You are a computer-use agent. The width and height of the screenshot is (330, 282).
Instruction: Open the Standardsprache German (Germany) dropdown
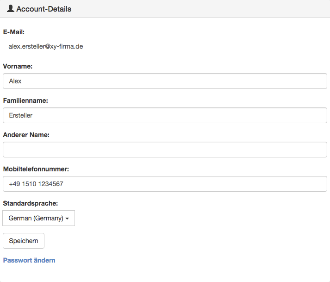pos(39,218)
